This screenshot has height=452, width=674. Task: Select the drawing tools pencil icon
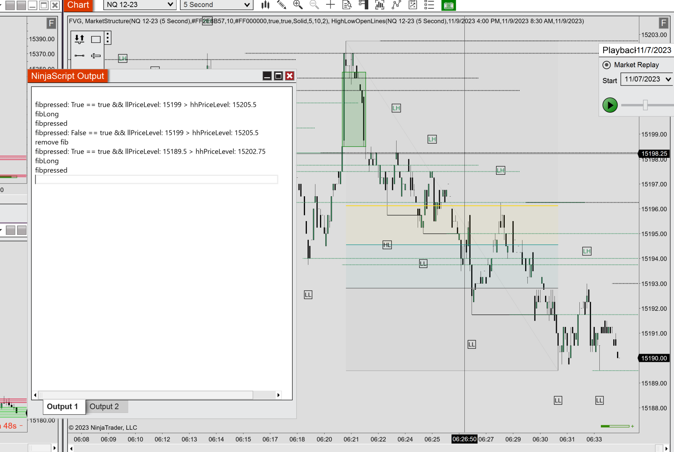click(x=282, y=5)
